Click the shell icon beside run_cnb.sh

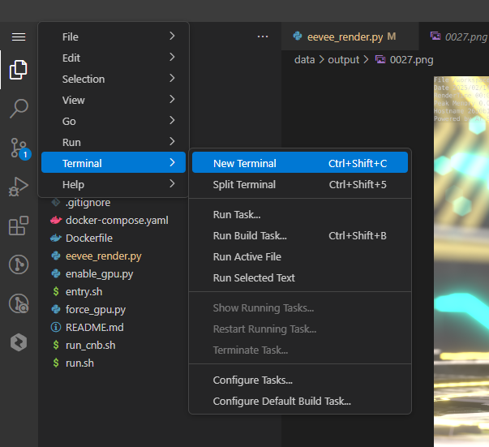[56, 345]
